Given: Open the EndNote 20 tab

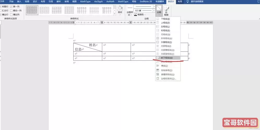Looking at the screenshot, I should (146, 2).
